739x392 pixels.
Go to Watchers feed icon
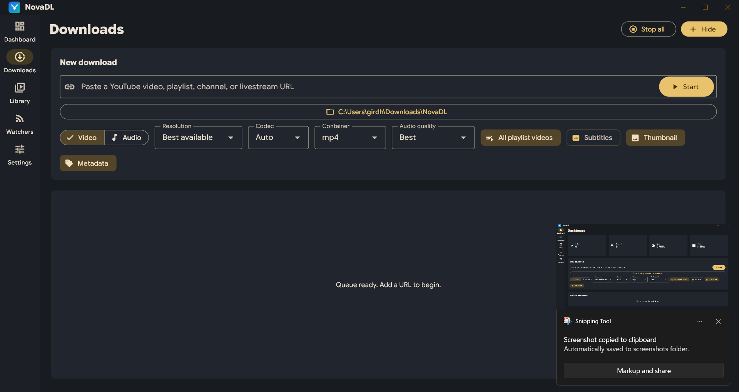tap(20, 118)
